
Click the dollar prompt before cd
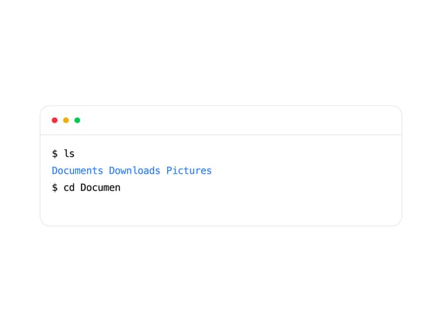click(55, 188)
